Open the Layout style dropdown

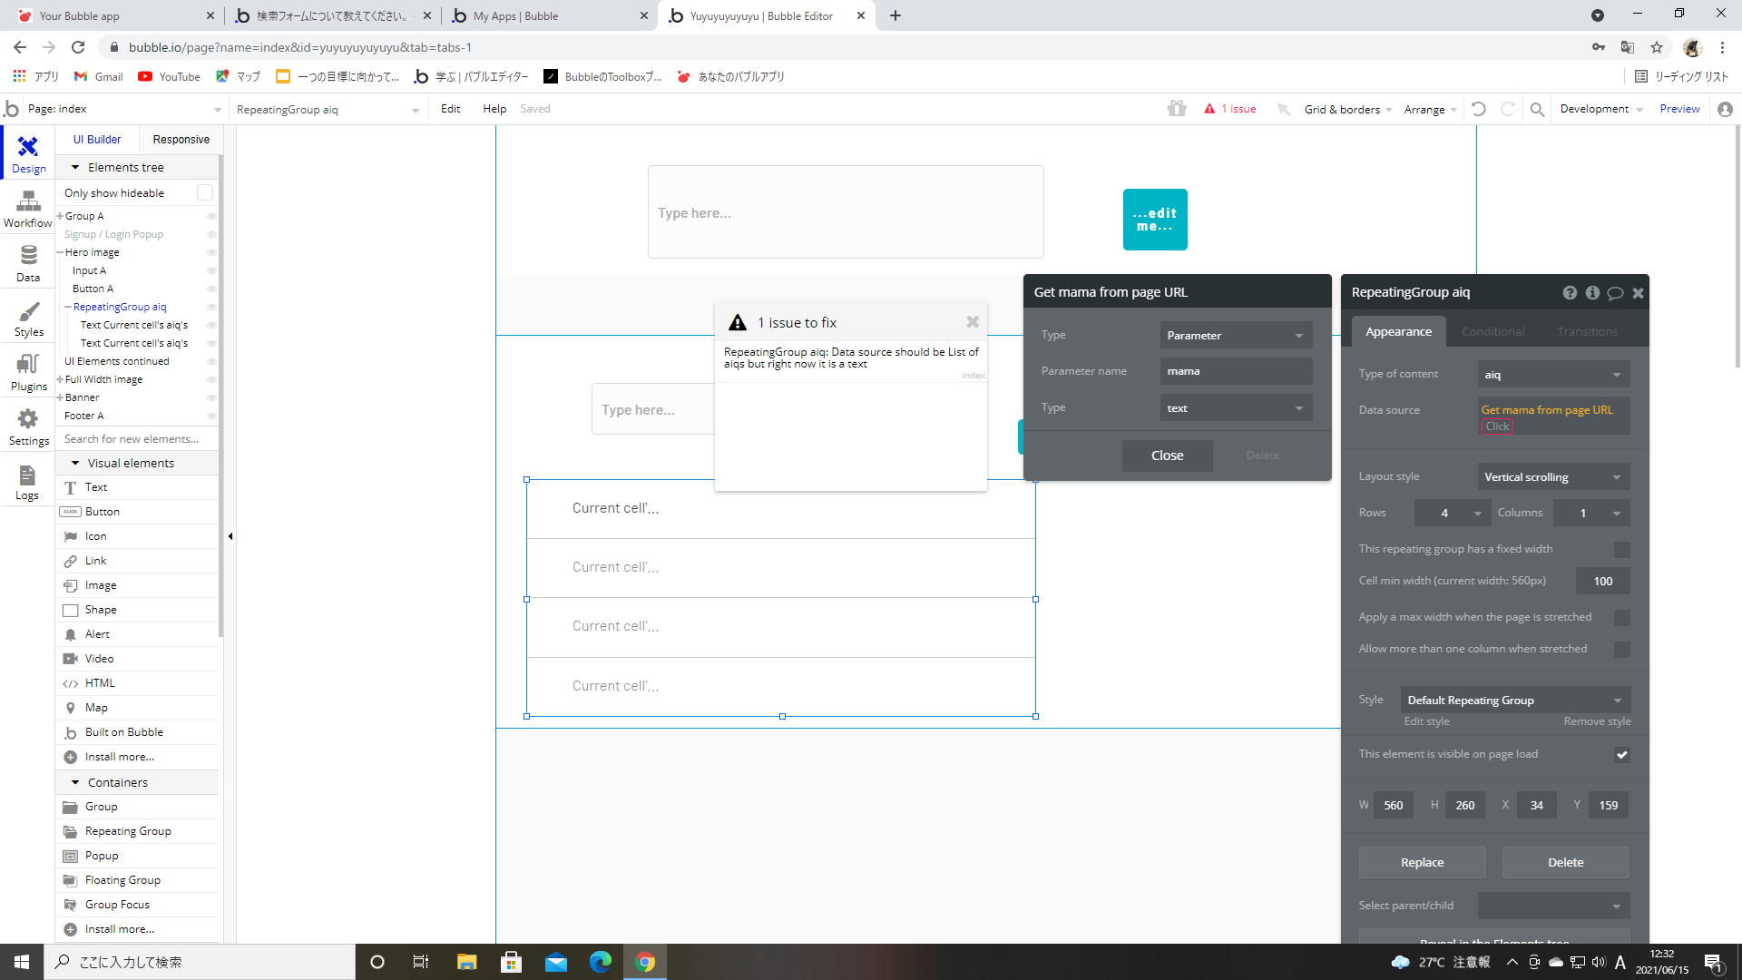pyautogui.click(x=1553, y=477)
